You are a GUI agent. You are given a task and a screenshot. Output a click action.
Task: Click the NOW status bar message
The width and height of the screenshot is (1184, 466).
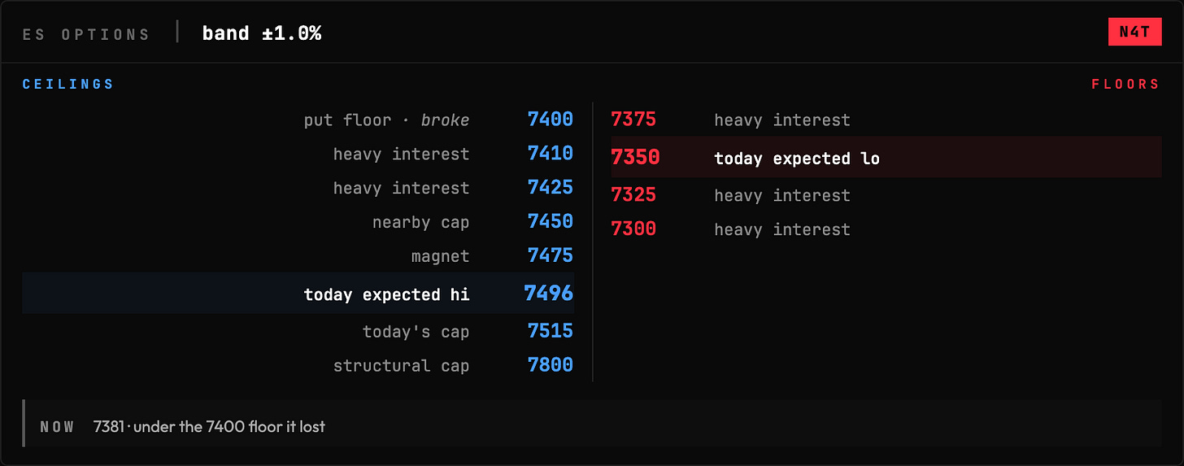(592, 426)
